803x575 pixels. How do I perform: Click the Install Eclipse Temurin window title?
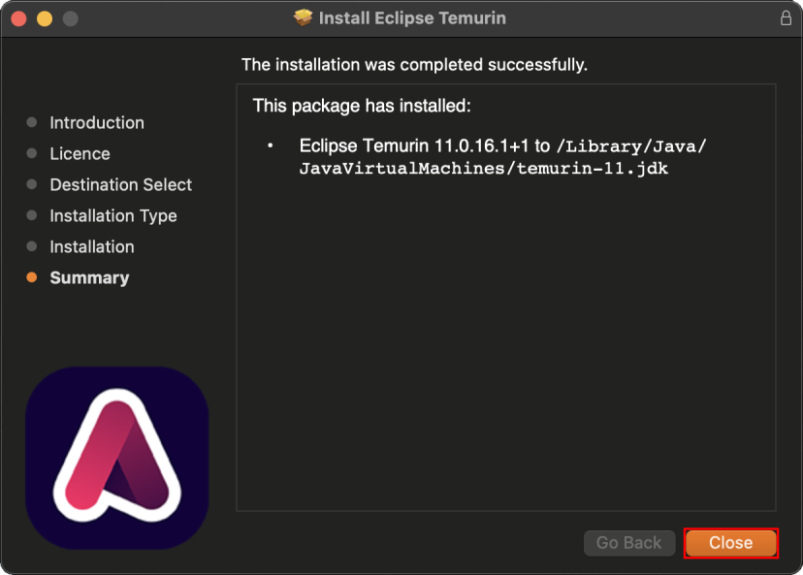(x=412, y=18)
